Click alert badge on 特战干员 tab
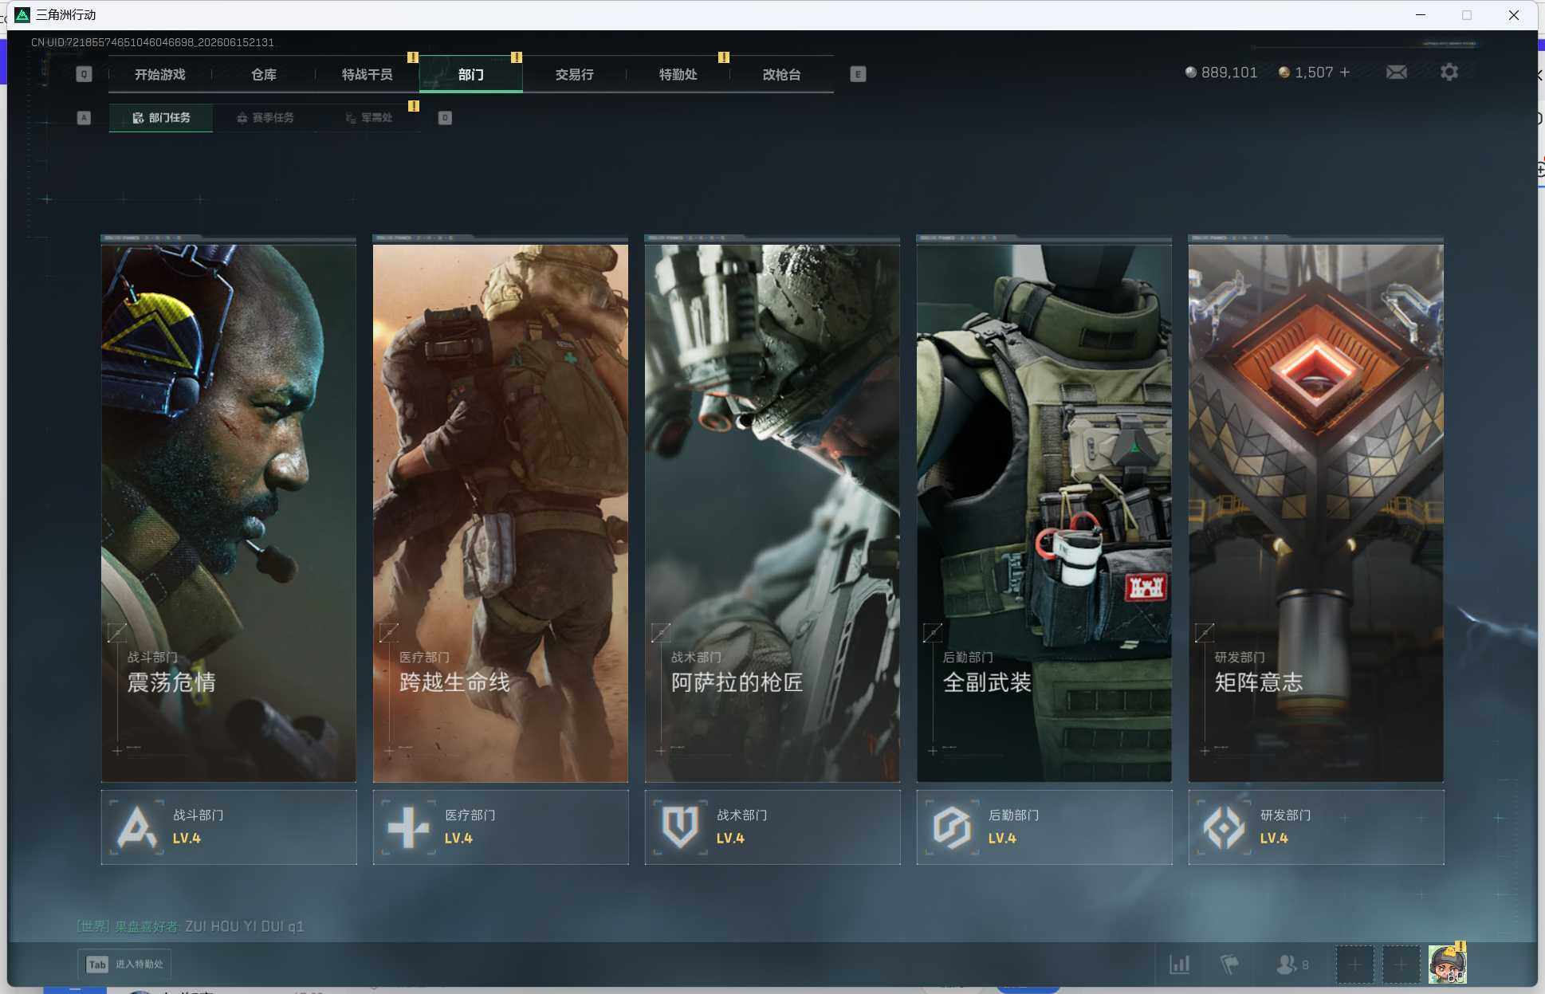This screenshot has width=1545, height=994. (413, 57)
